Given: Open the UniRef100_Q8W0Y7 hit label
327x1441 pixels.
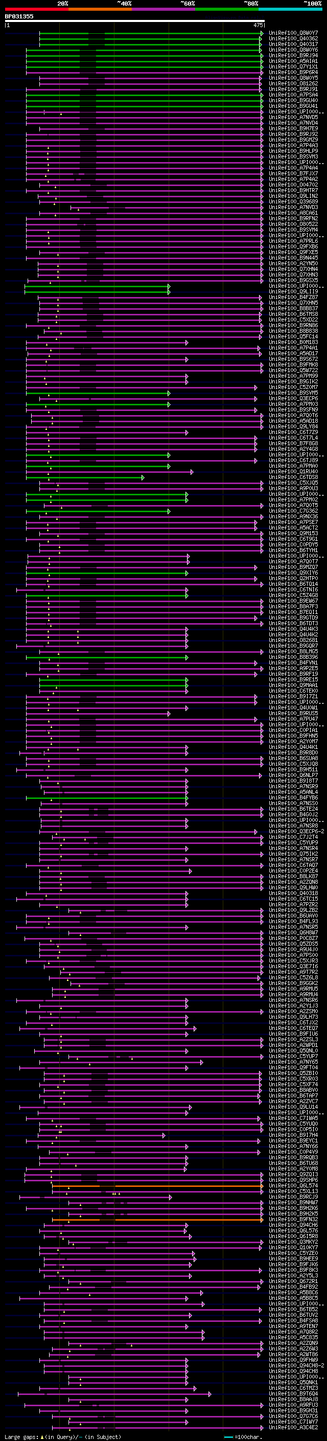Looking at the screenshot, I should point(293,33).
